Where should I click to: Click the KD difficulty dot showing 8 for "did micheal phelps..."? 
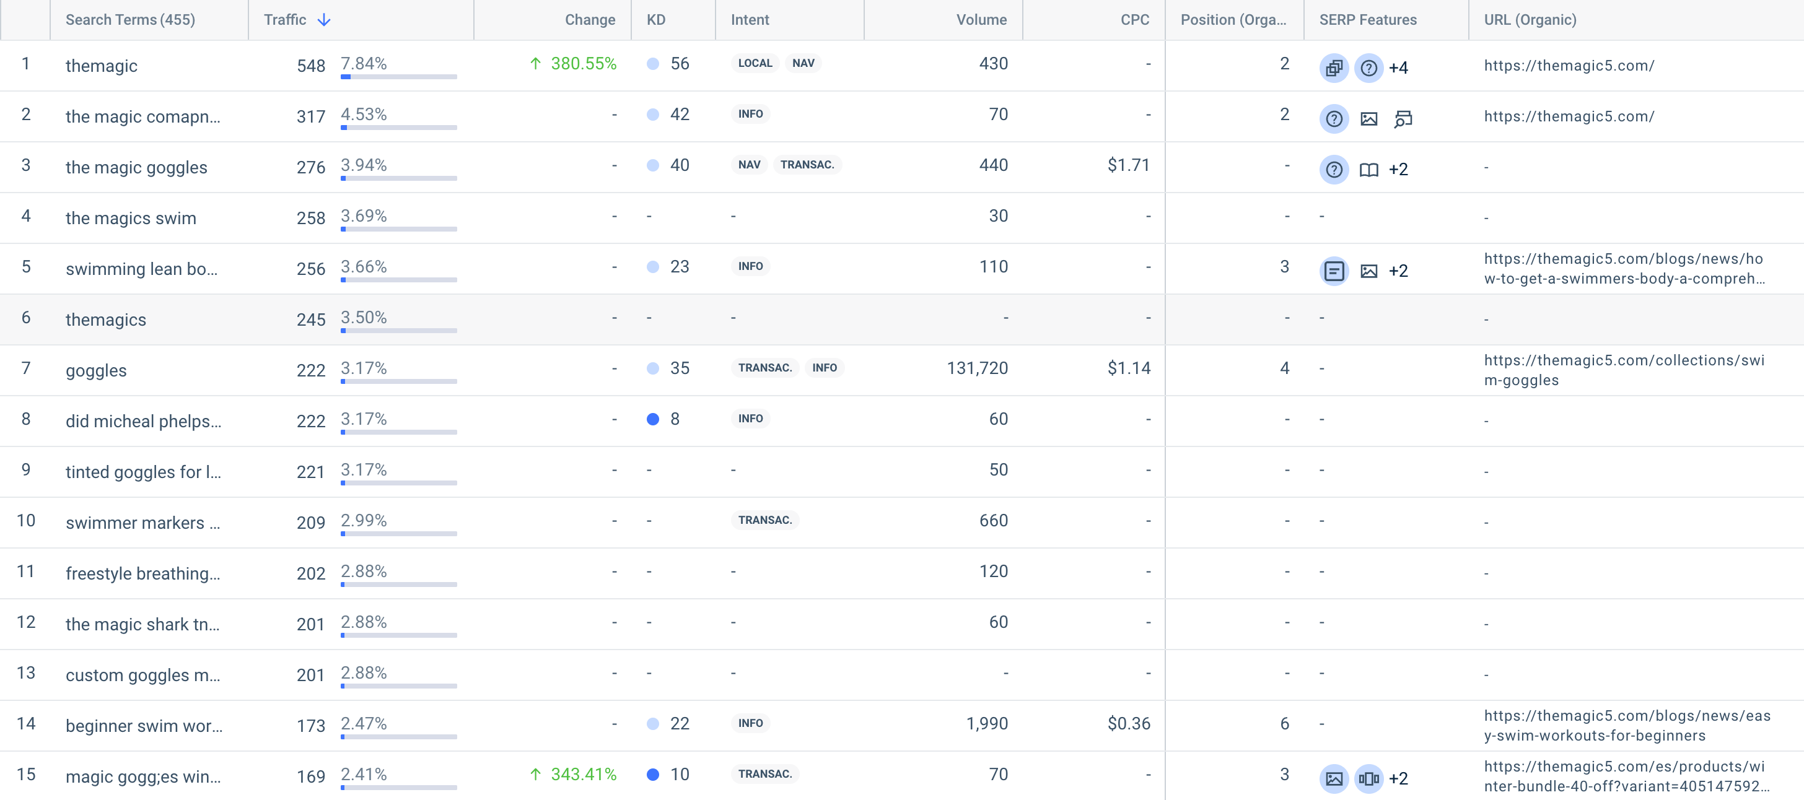point(654,419)
